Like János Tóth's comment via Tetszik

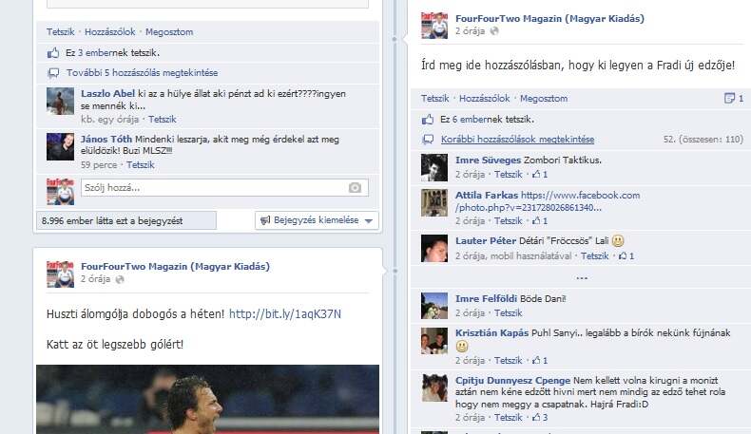[x=141, y=164]
